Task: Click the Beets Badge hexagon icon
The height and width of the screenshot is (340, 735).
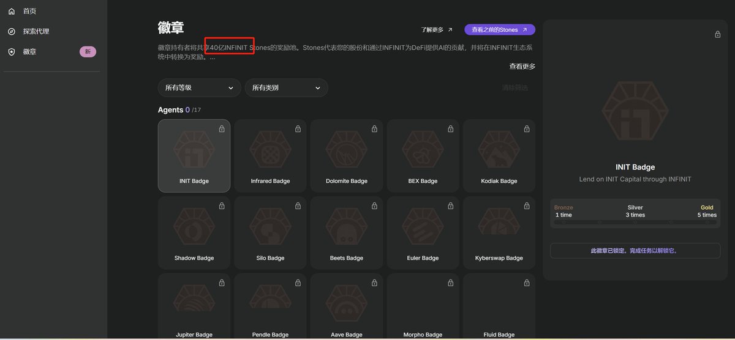Action: (347, 227)
